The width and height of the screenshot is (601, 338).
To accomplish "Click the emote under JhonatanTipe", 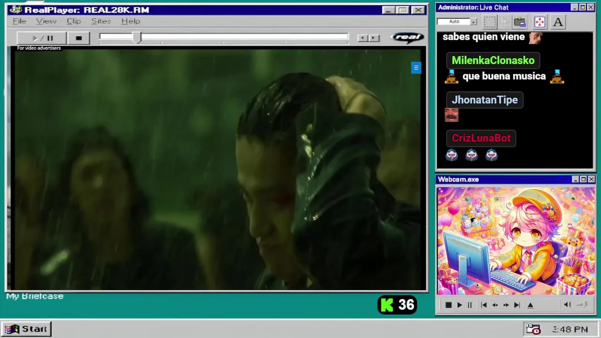I will [451, 115].
